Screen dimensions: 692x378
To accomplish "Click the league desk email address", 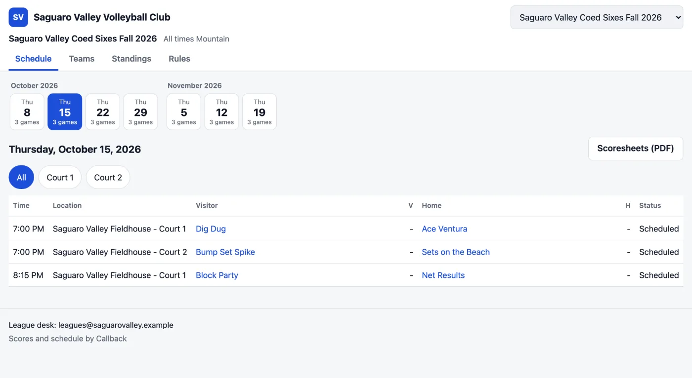I will 116,325.
